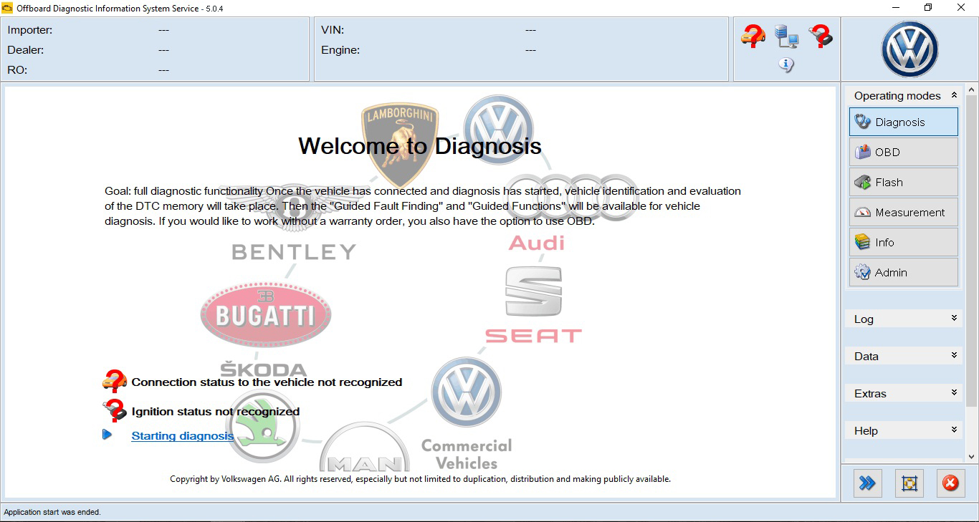
Task: Click the vehicle connection status icon in header
Action: [x=753, y=35]
